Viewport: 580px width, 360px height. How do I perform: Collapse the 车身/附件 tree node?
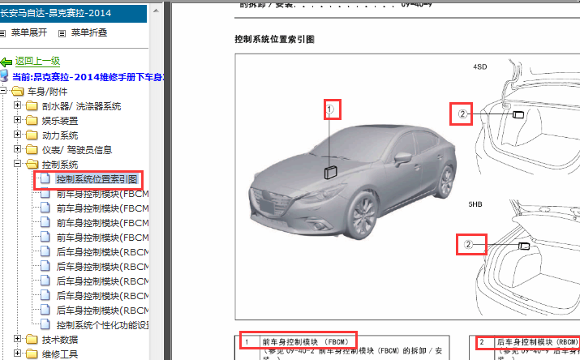[2, 90]
